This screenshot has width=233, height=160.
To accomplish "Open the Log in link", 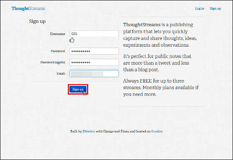I will coord(200,8).
